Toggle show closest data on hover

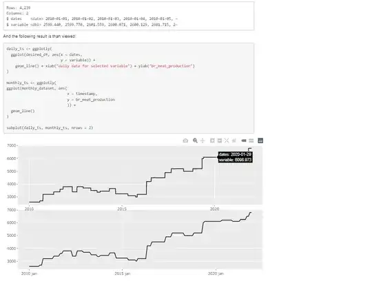click(x=244, y=140)
